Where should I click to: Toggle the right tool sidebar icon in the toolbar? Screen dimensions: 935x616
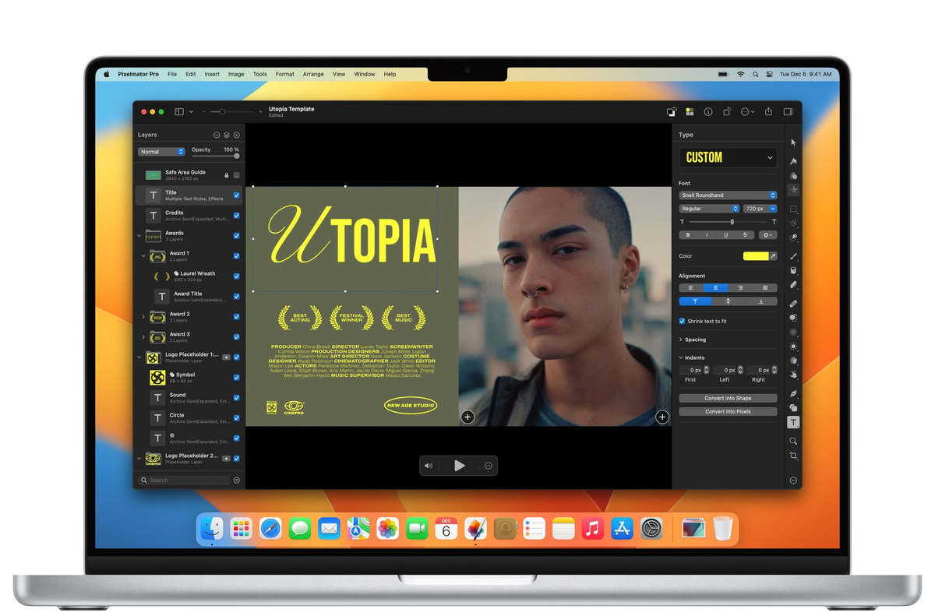click(788, 111)
